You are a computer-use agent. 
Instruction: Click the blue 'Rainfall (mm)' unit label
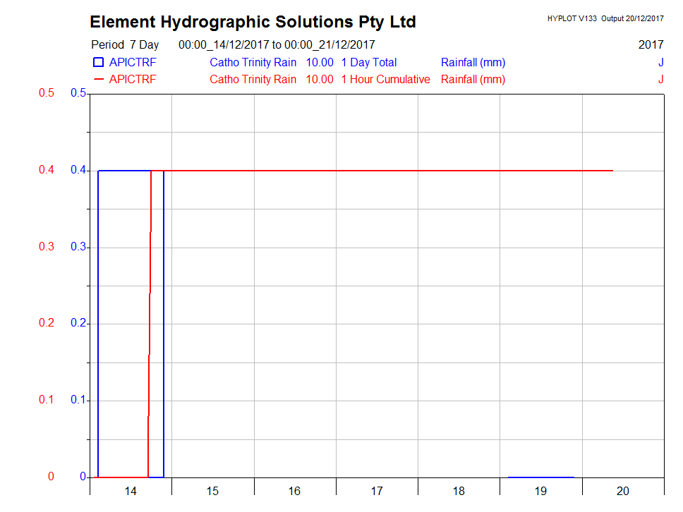pos(473,63)
